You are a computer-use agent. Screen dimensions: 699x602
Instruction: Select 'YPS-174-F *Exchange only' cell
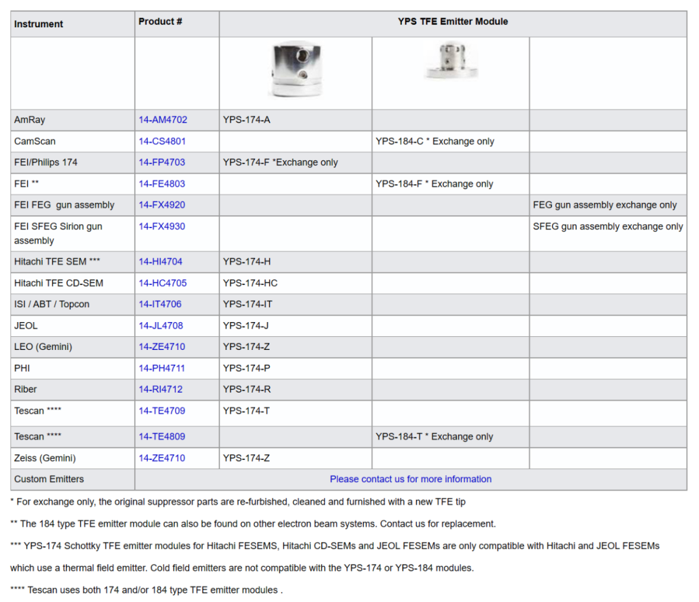[296, 163]
